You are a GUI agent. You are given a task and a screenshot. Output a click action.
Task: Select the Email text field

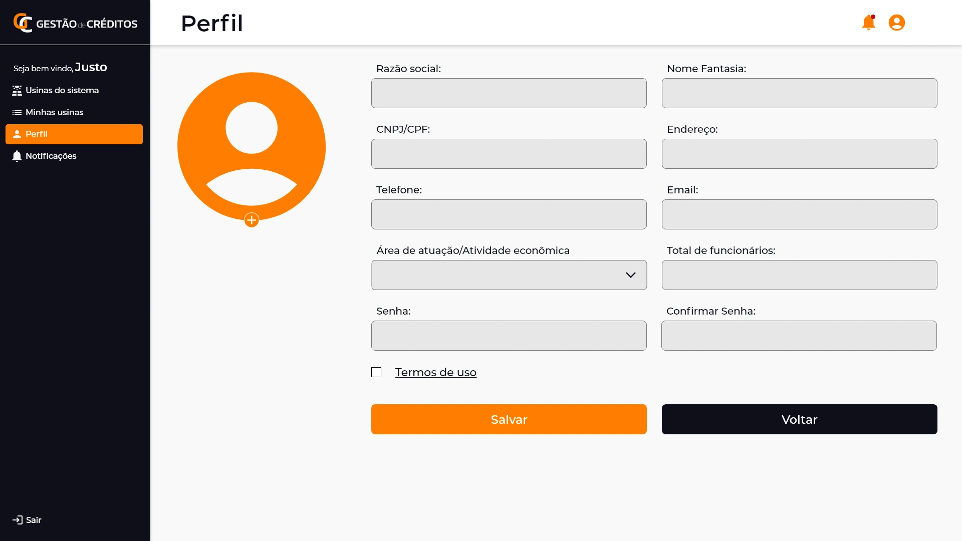[x=799, y=214]
